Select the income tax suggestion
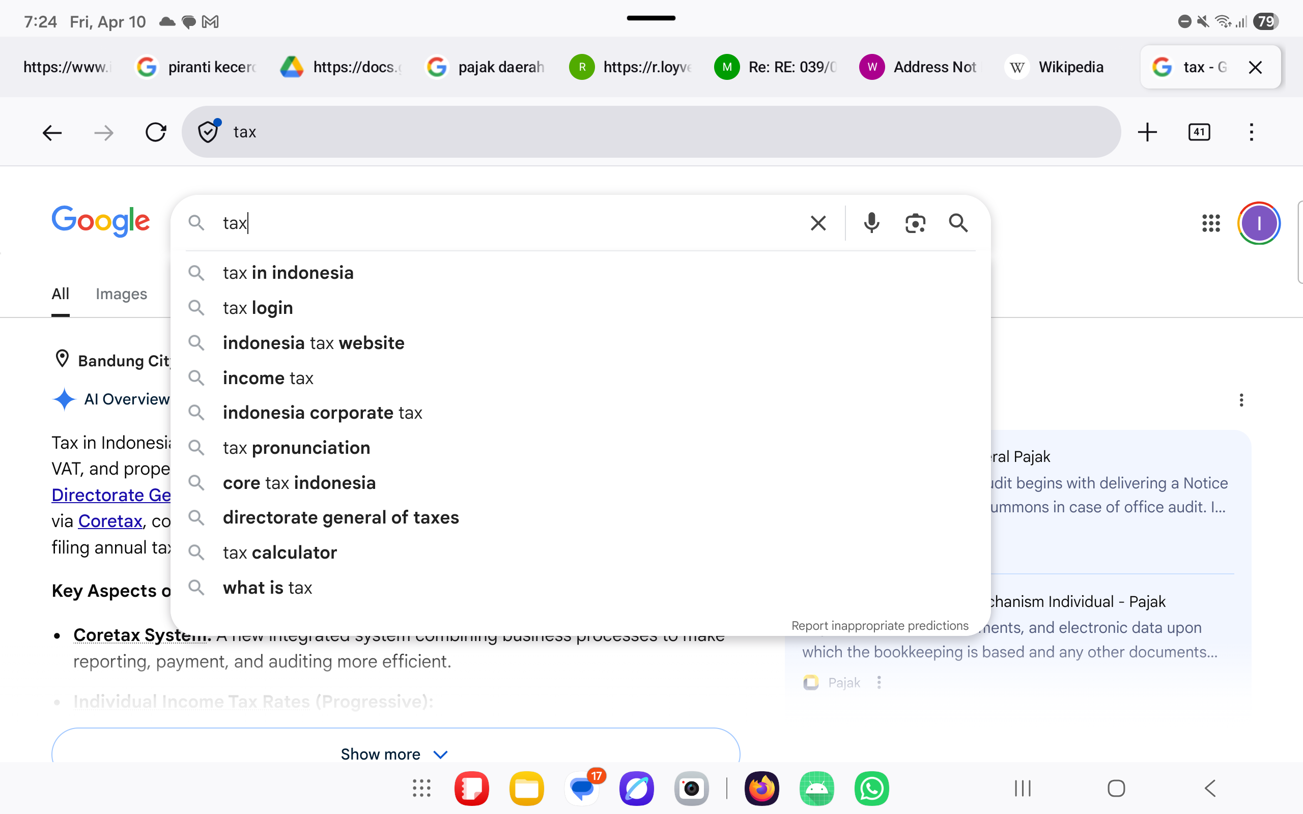1303x814 pixels. (268, 377)
